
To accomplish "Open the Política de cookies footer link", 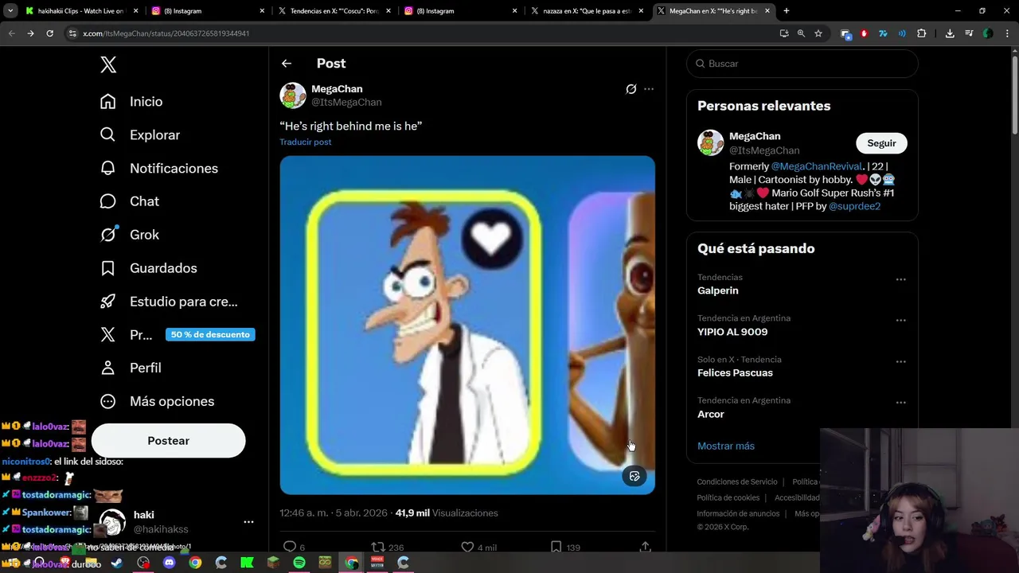I will [728, 497].
